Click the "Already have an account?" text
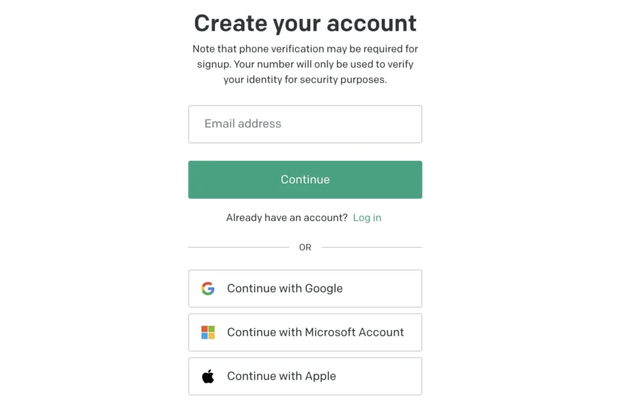The image size is (623, 415). [287, 218]
